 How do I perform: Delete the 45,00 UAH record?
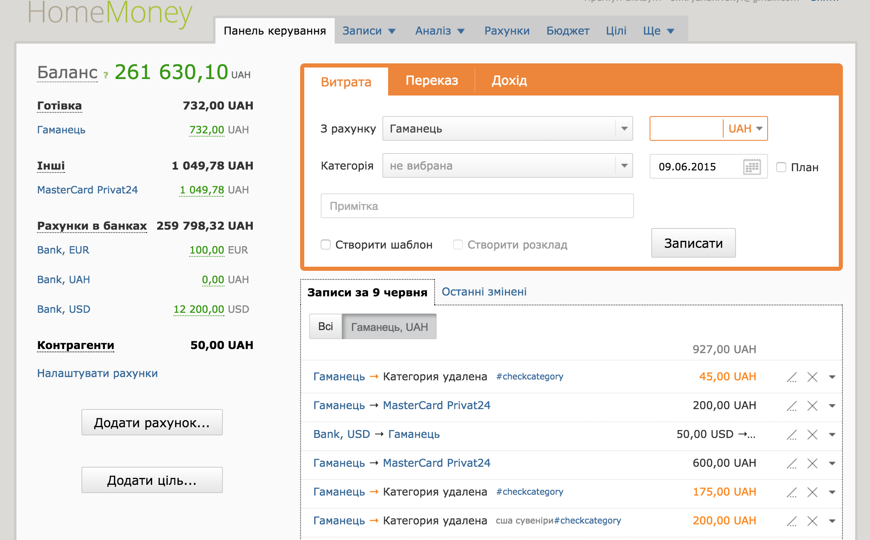pyautogui.click(x=812, y=377)
